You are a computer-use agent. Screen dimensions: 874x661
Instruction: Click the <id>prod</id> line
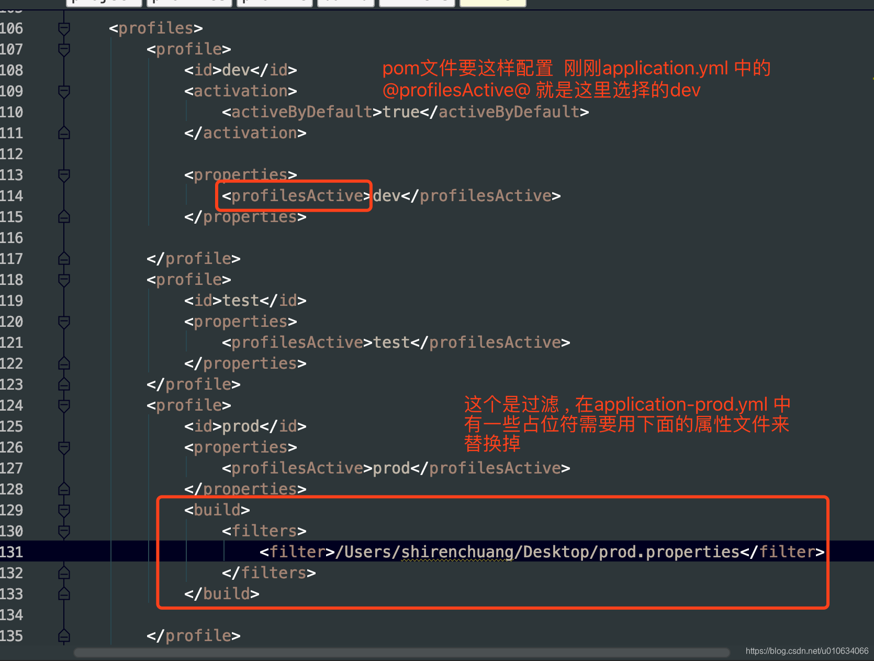pyautogui.click(x=245, y=426)
